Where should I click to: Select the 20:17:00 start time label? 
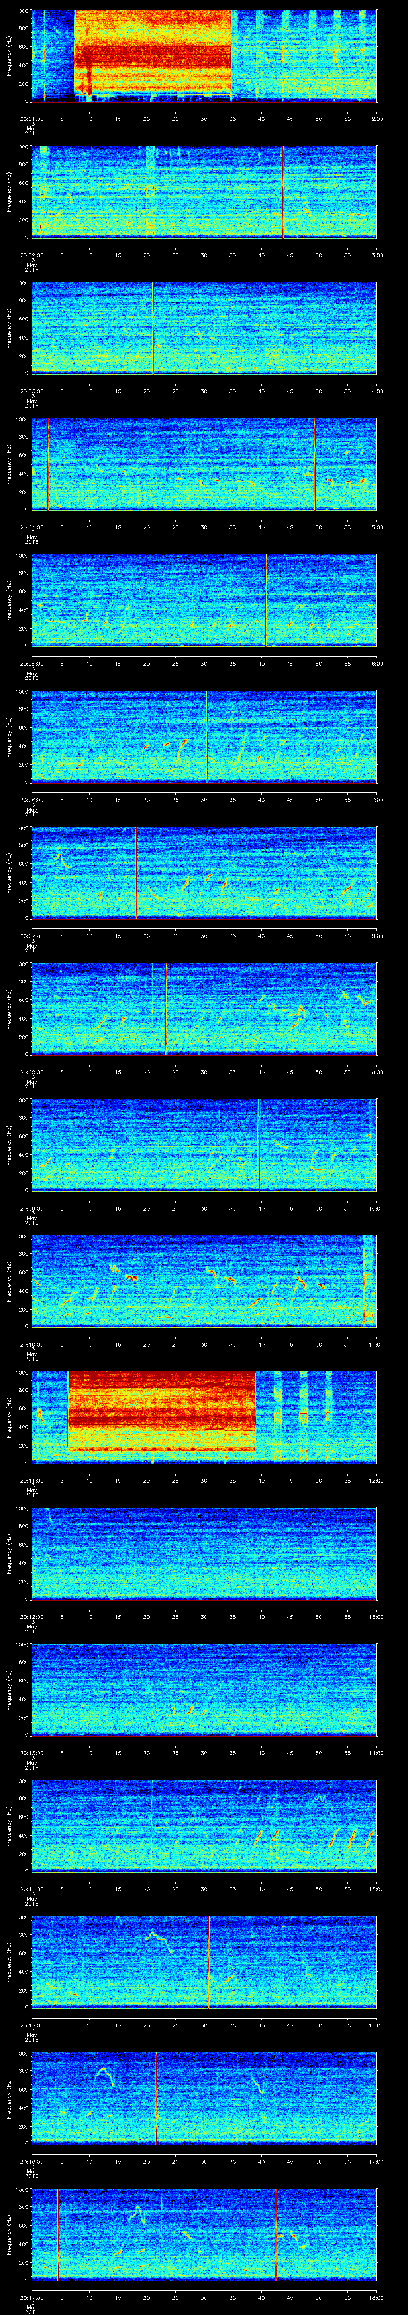31,2297
